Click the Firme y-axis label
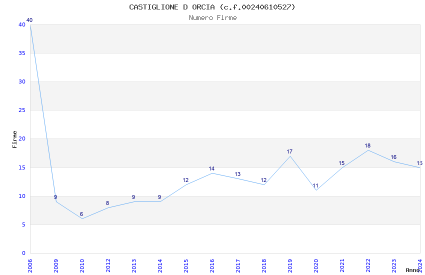Viewport: 425px width, 275px height. 14,139
